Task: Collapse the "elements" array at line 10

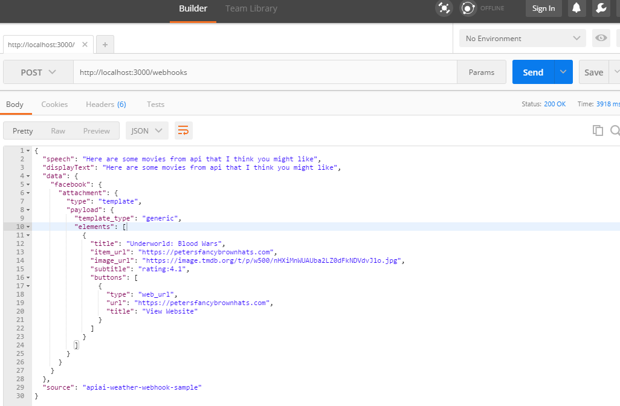Action: point(28,227)
